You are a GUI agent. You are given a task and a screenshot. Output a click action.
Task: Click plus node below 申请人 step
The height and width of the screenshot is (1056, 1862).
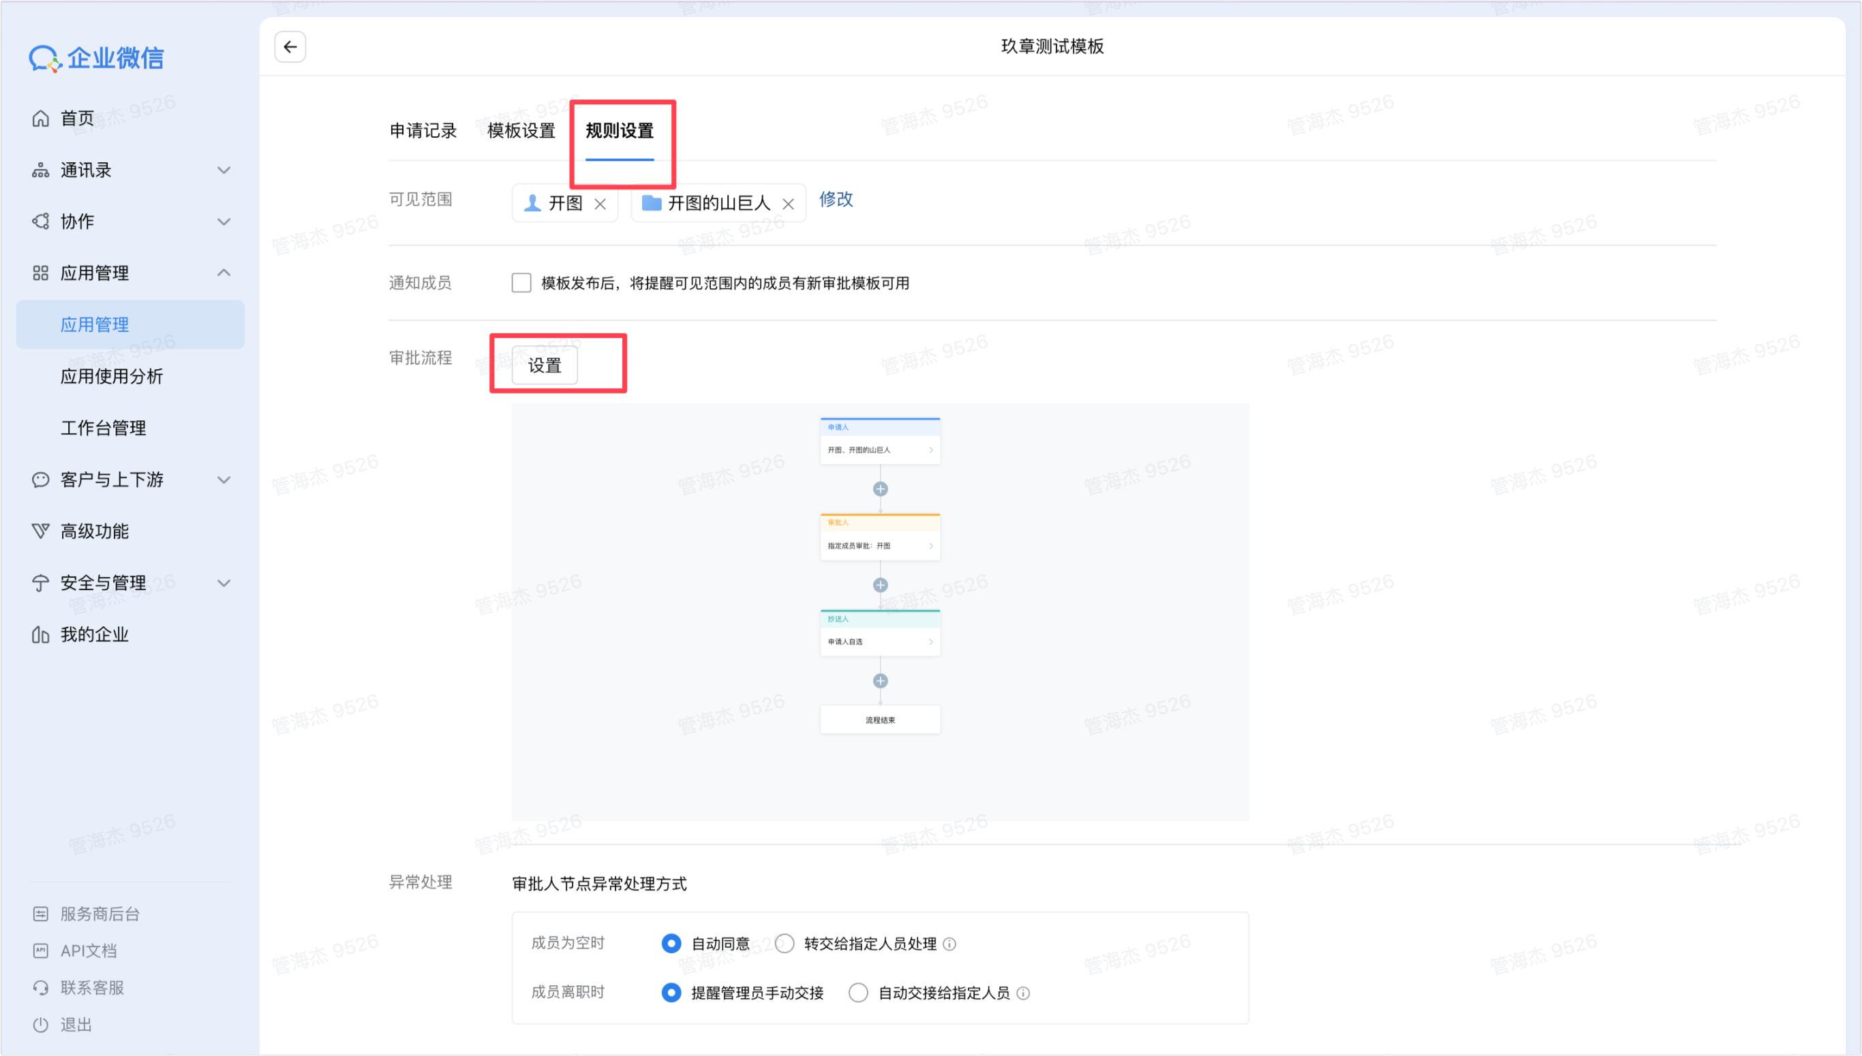[x=880, y=489]
